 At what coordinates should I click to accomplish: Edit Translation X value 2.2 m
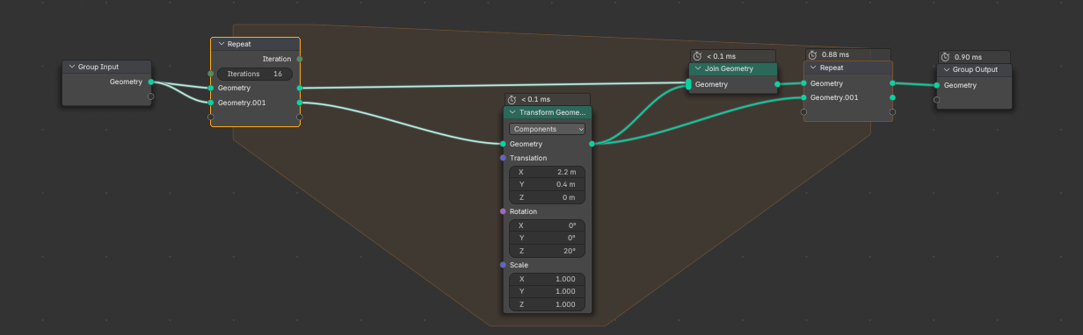click(x=548, y=172)
